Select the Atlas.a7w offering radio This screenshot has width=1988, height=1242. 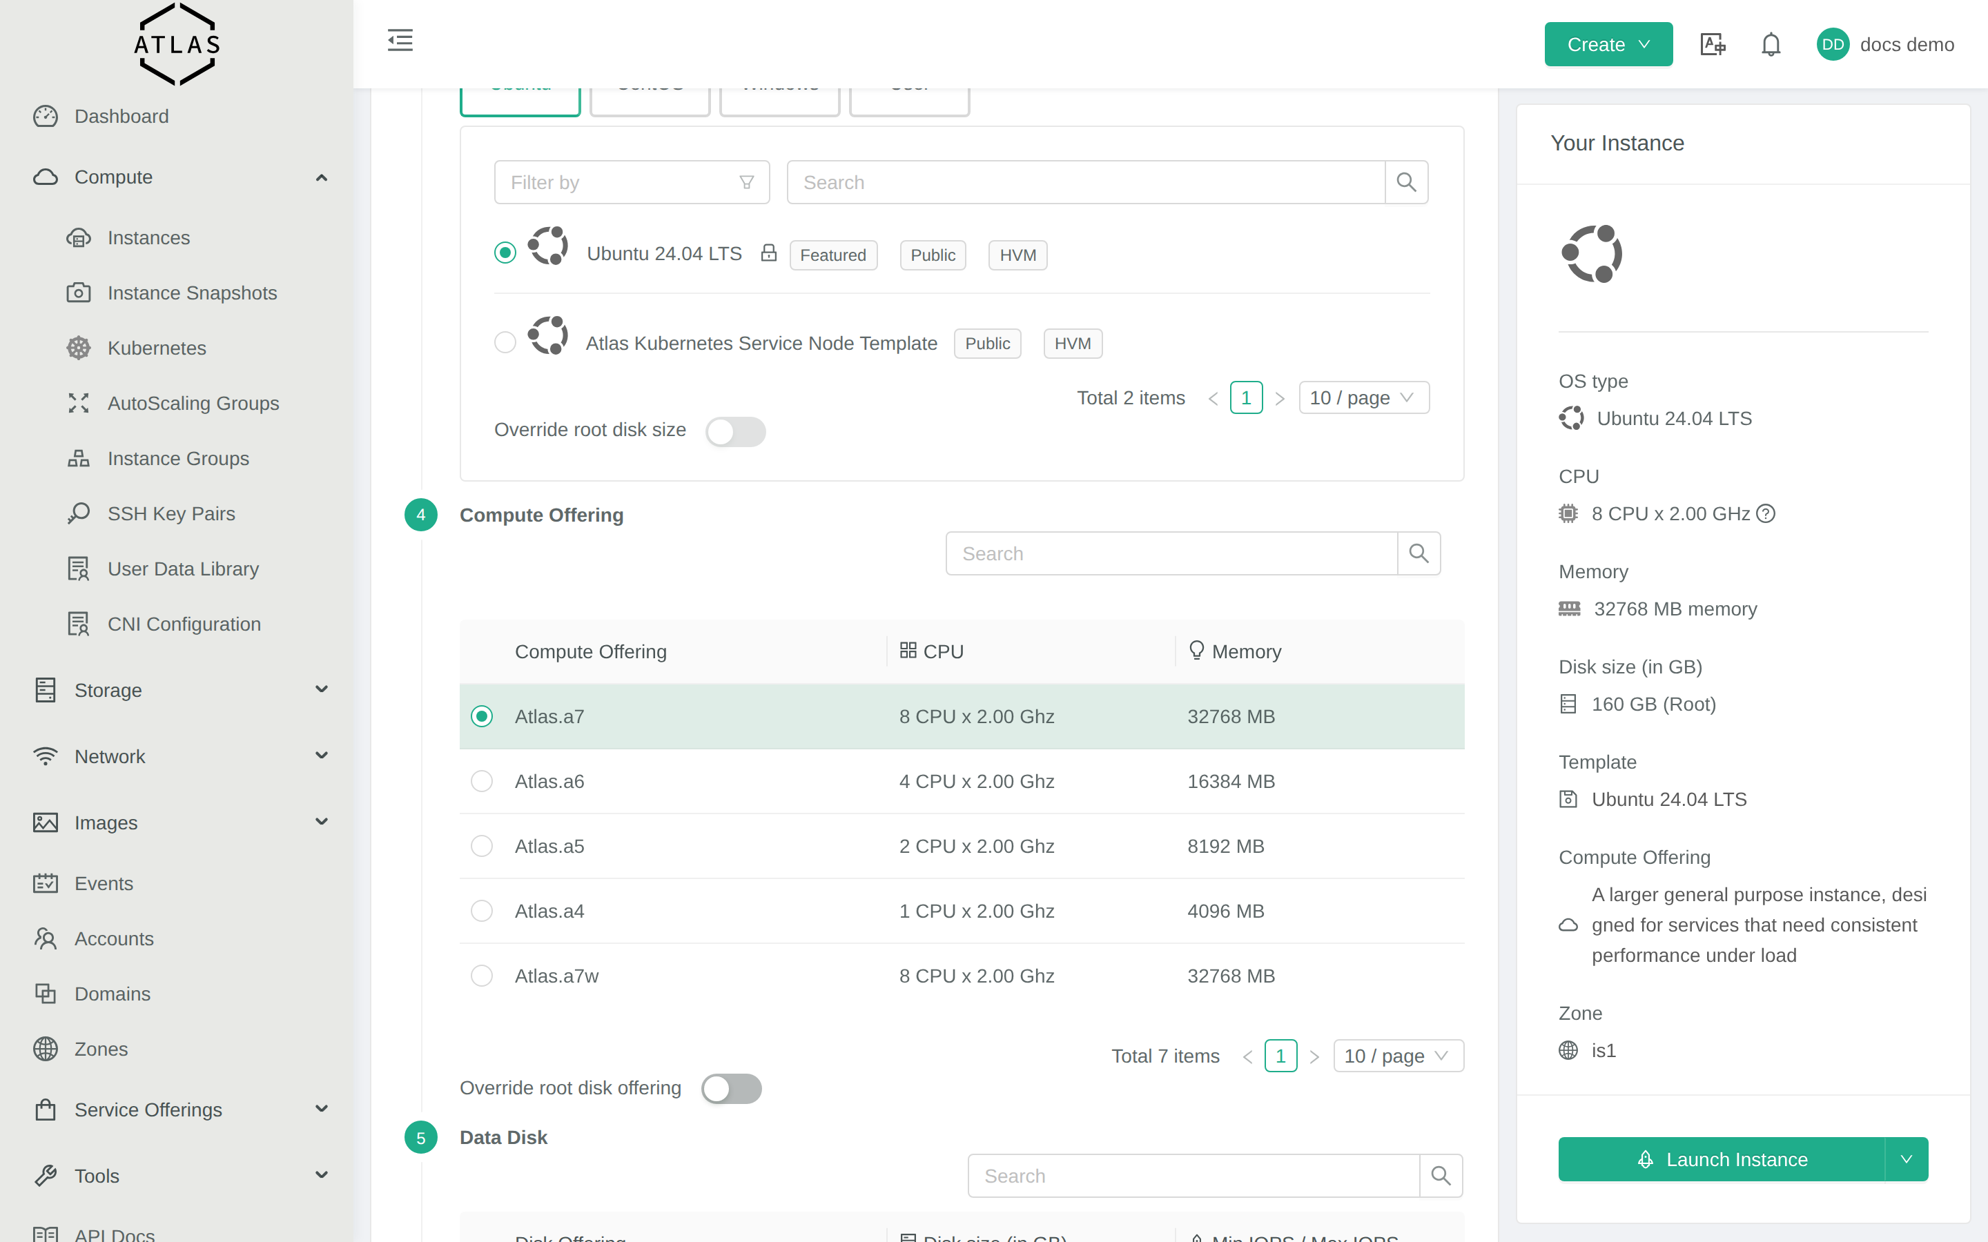483,976
